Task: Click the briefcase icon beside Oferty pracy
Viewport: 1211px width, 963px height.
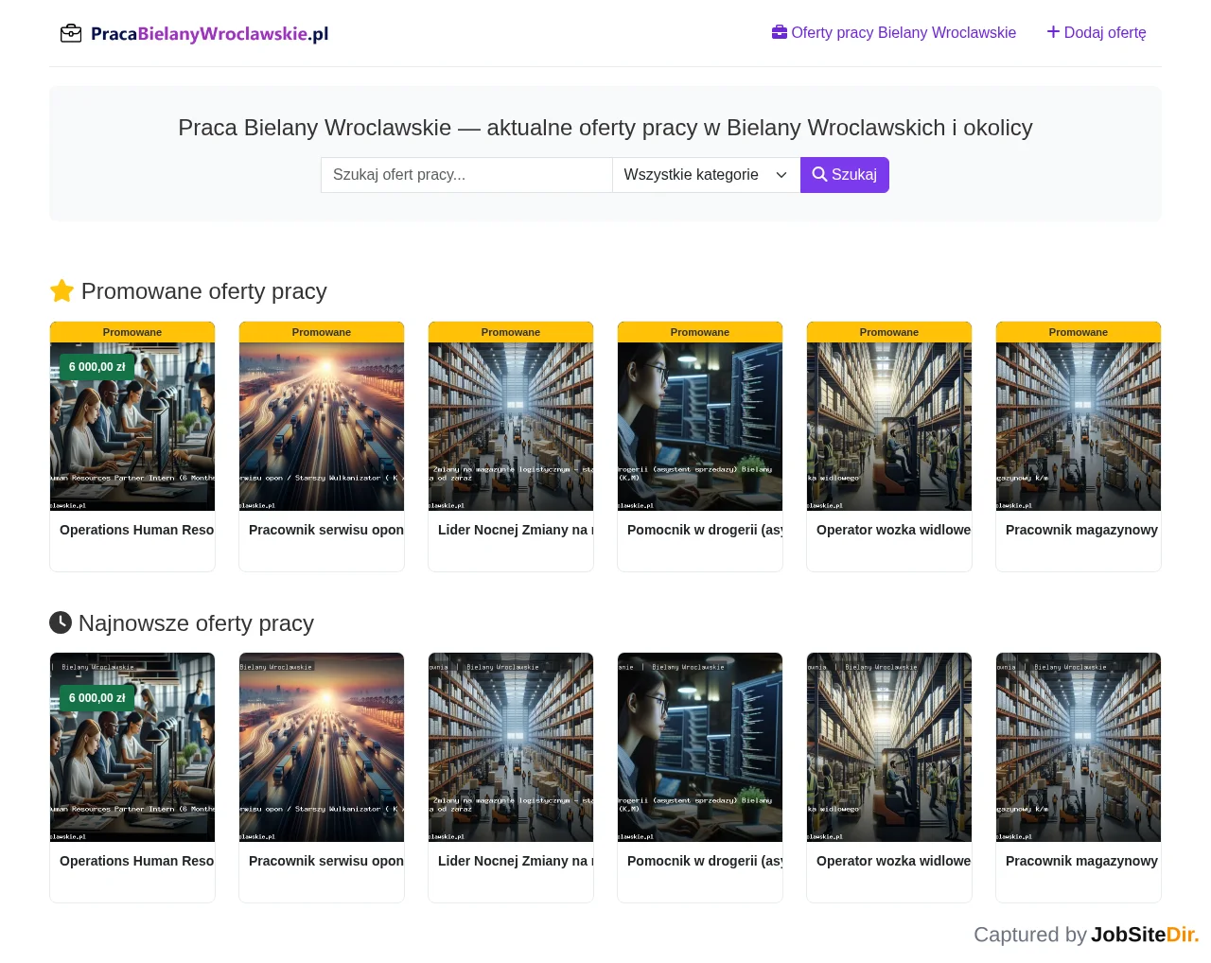Action: [x=780, y=32]
